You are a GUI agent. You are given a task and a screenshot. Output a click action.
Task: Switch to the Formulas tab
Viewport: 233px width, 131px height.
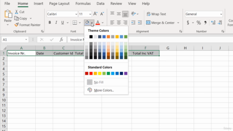[83, 4]
